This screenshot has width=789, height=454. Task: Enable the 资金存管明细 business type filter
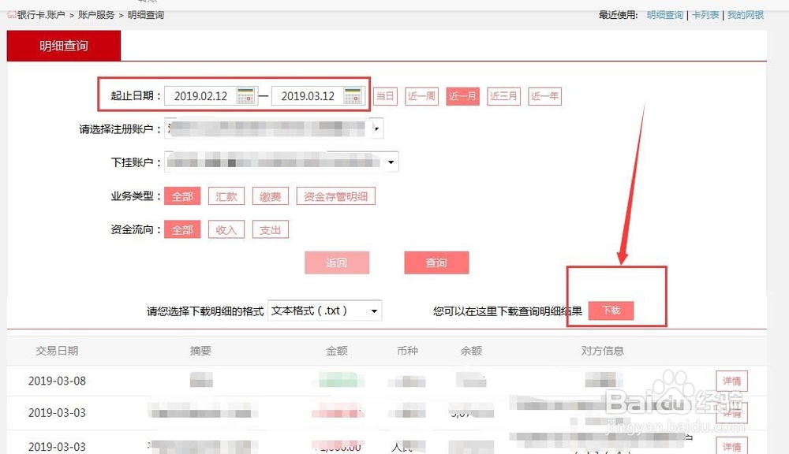click(x=336, y=195)
